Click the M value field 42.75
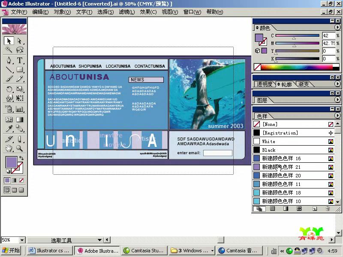Screen dimensions: 343x257 click(329, 43)
